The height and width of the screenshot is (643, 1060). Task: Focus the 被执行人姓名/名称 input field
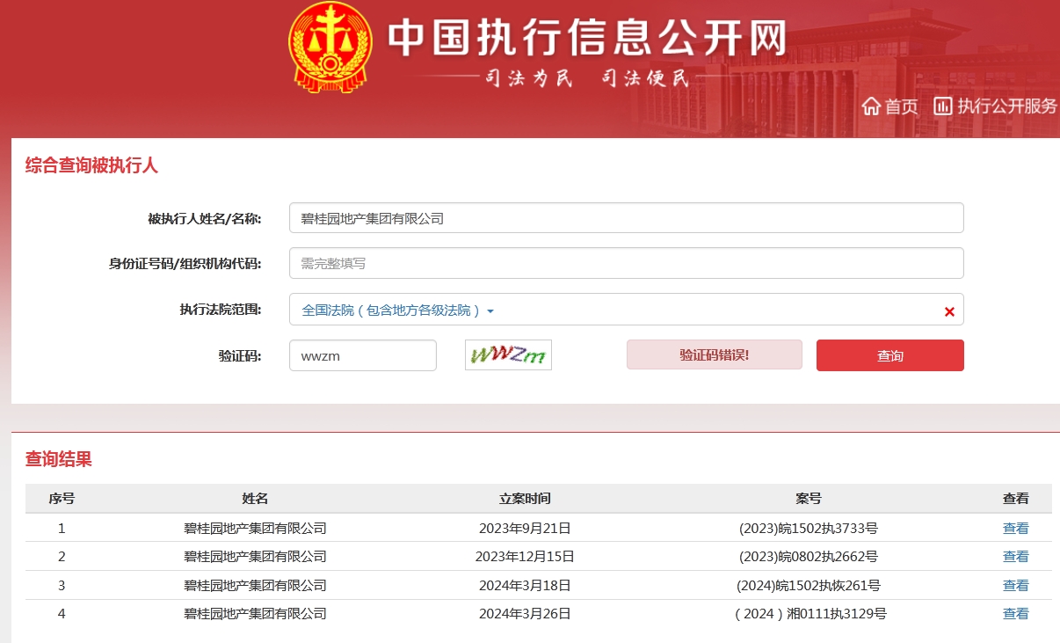pos(626,218)
